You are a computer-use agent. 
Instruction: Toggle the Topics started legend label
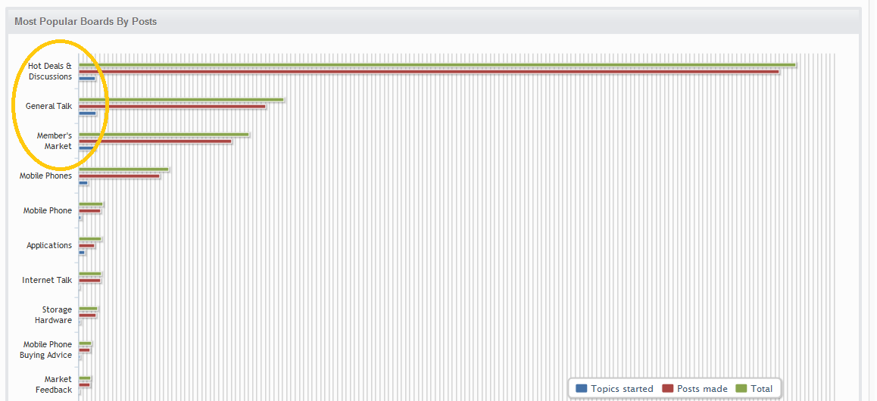[621, 389]
